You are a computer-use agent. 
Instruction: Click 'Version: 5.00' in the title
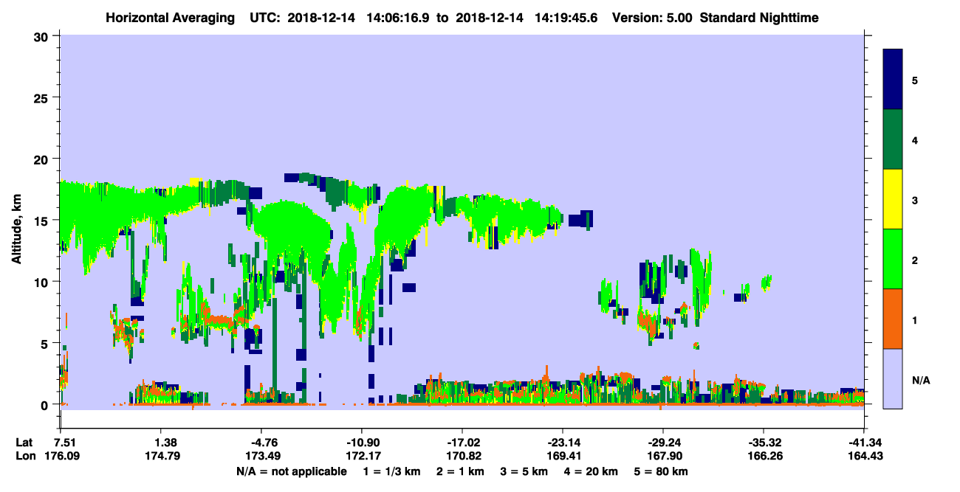pyautogui.click(x=651, y=17)
